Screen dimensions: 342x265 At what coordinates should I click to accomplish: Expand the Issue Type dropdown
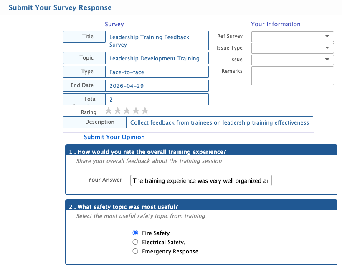point(292,48)
